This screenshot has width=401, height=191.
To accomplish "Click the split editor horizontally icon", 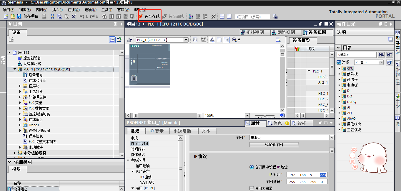I will coord(222,16).
